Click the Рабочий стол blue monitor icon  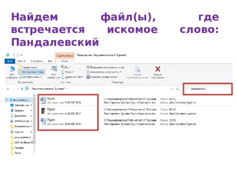12,105
